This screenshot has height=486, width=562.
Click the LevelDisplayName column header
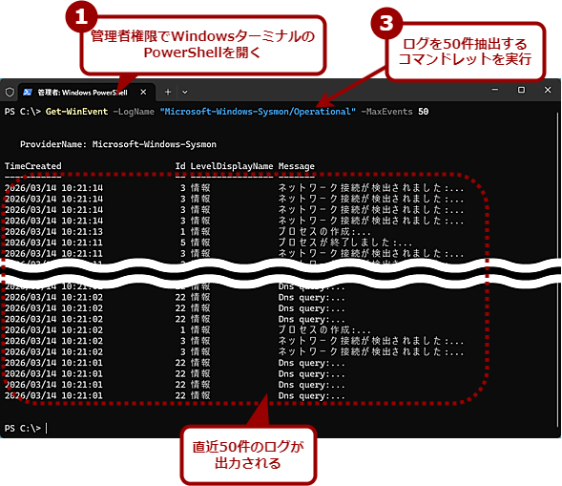[x=232, y=166]
